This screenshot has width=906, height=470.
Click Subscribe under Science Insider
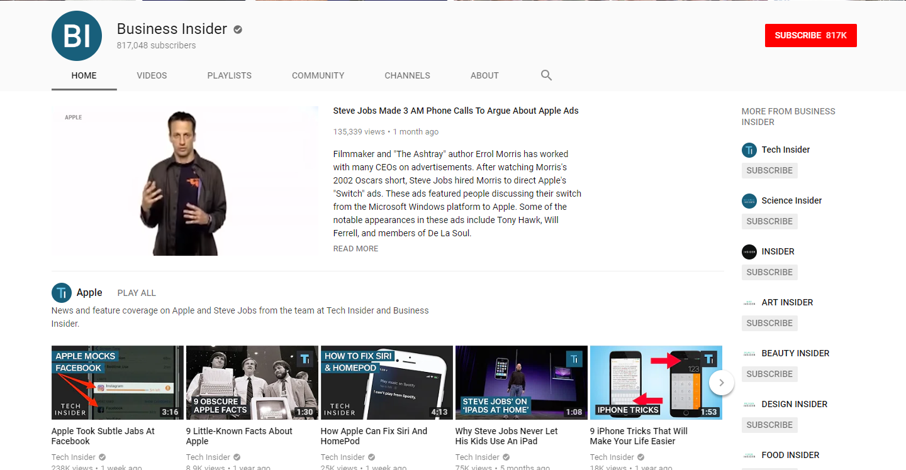click(769, 221)
